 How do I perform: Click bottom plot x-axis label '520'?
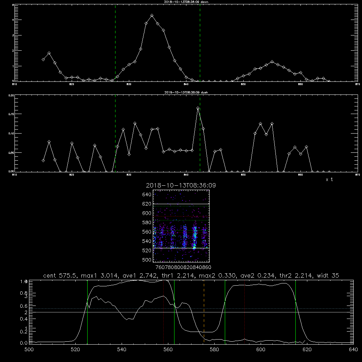coord(75,350)
